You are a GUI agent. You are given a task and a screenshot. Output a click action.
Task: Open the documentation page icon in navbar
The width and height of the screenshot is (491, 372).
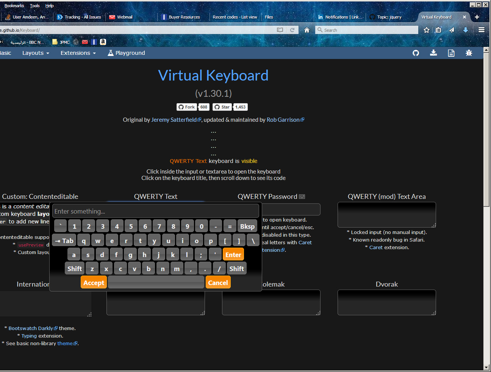tap(451, 53)
